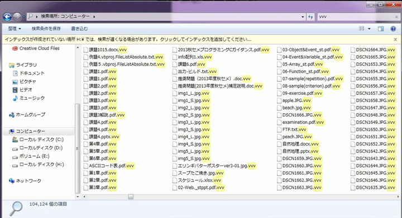Click the file icon of peach.JPG.vvv

279,137
